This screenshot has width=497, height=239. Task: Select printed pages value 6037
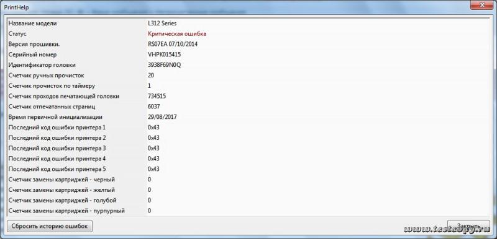(153, 106)
